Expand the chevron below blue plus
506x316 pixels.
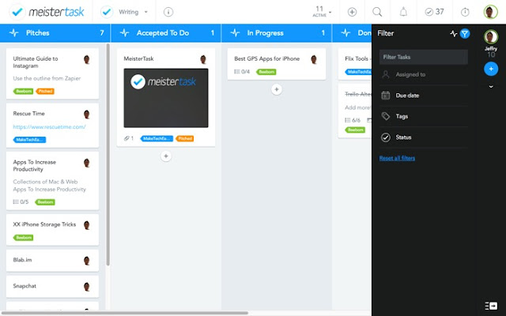point(491,87)
